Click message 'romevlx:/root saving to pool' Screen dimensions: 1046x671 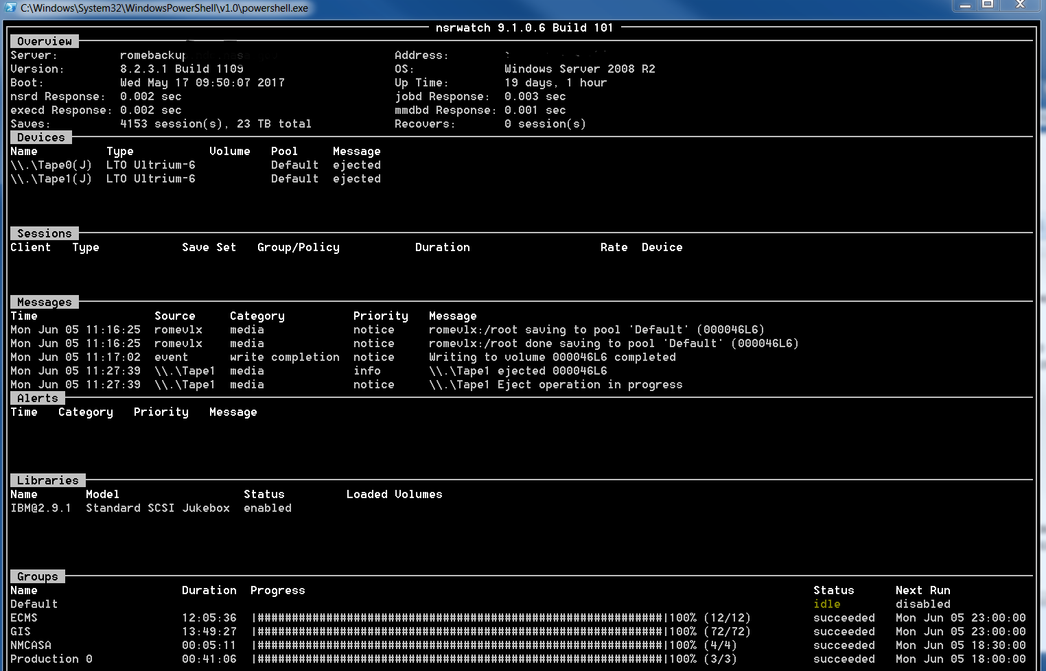pyautogui.click(x=597, y=329)
